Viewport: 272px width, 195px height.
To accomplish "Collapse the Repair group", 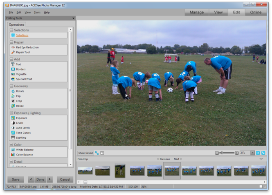I will pyautogui.click(x=11, y=42).
